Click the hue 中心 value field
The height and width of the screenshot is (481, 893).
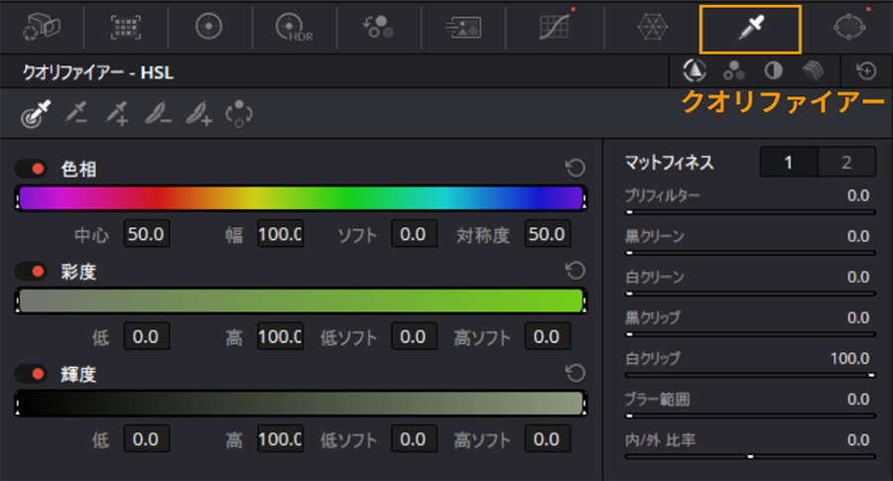coord(147,234)
